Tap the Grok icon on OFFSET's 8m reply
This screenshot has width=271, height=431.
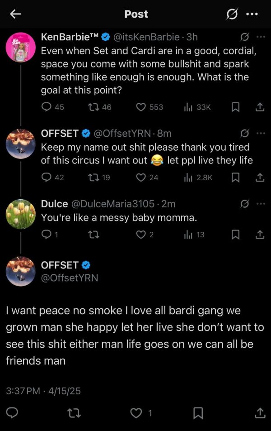(244, 133)
